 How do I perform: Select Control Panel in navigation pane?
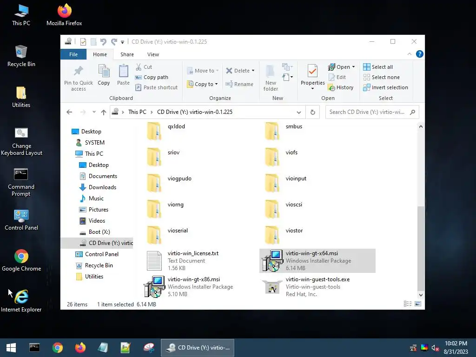101,254
